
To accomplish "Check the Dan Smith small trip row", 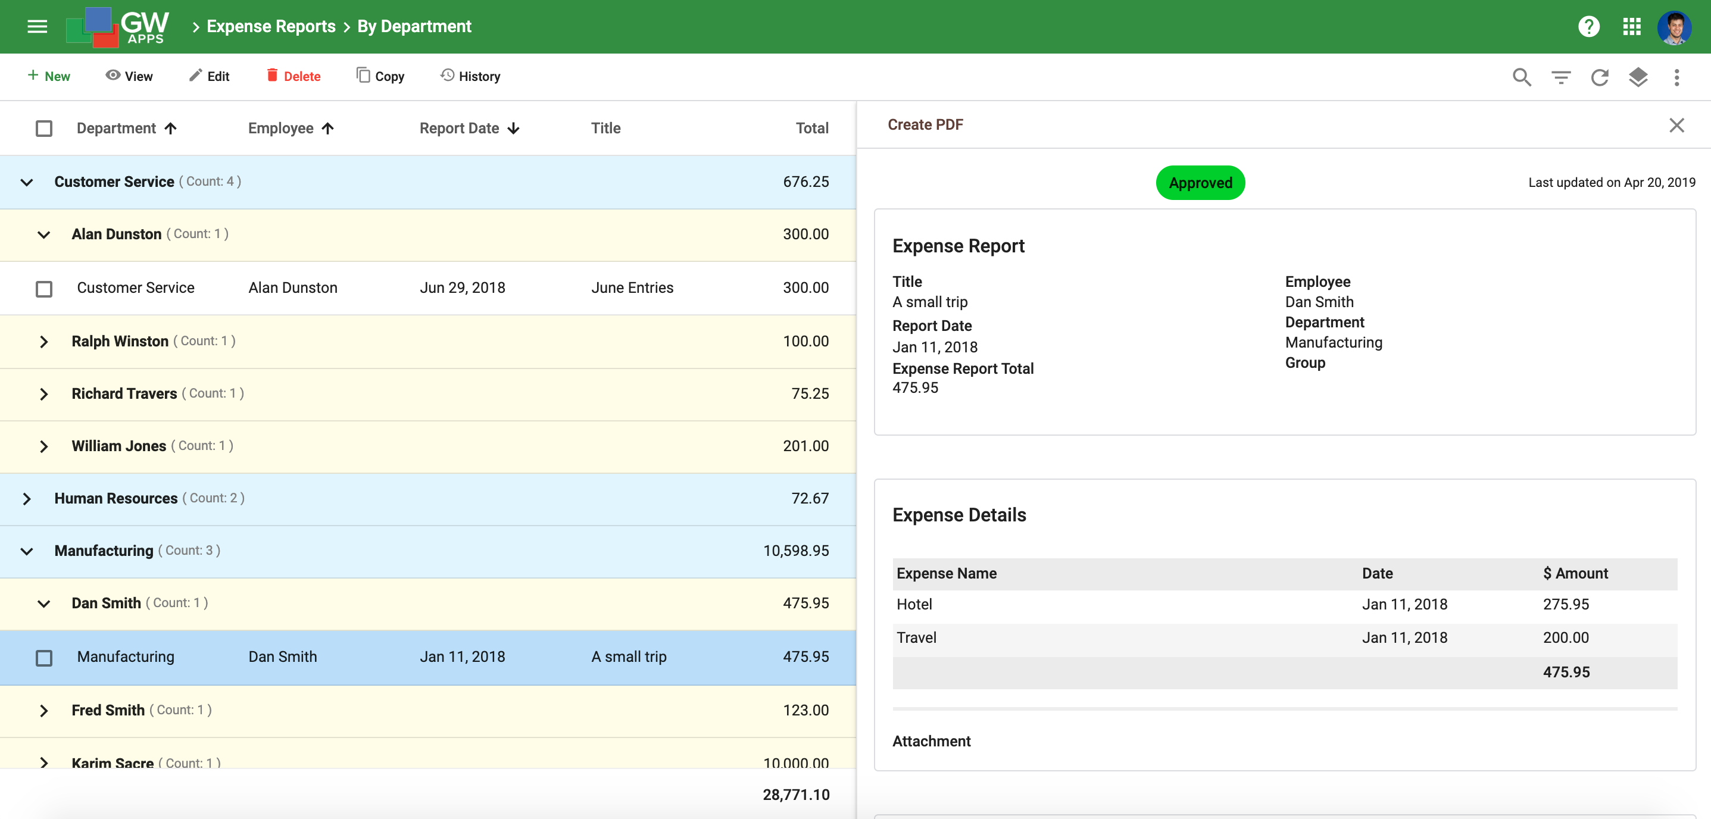I will pyautogui.click(x=44, y=658).
